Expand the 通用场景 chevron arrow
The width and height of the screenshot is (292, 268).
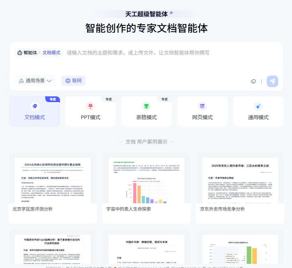click(x=49, y=81)
